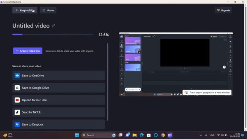Click the YouTube icon
The width and height of the screenshot is (247, 139).
(17, 100)
